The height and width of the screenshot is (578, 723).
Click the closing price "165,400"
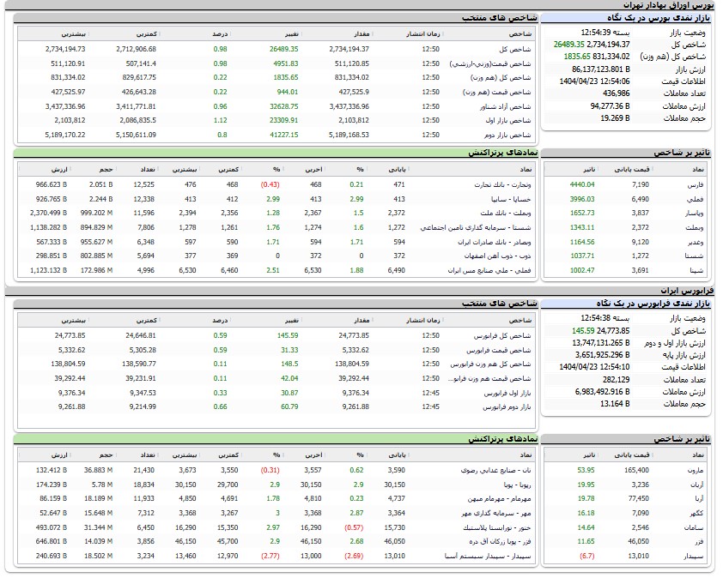pos(637,470)
